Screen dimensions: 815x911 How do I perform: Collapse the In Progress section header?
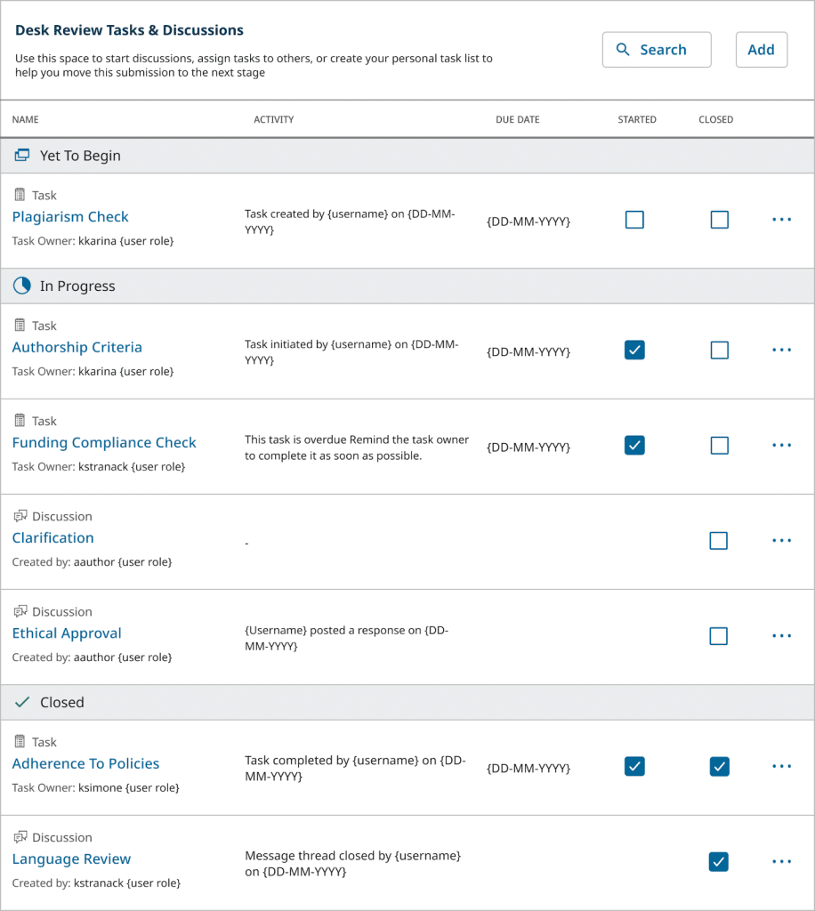tap(77, 286)
